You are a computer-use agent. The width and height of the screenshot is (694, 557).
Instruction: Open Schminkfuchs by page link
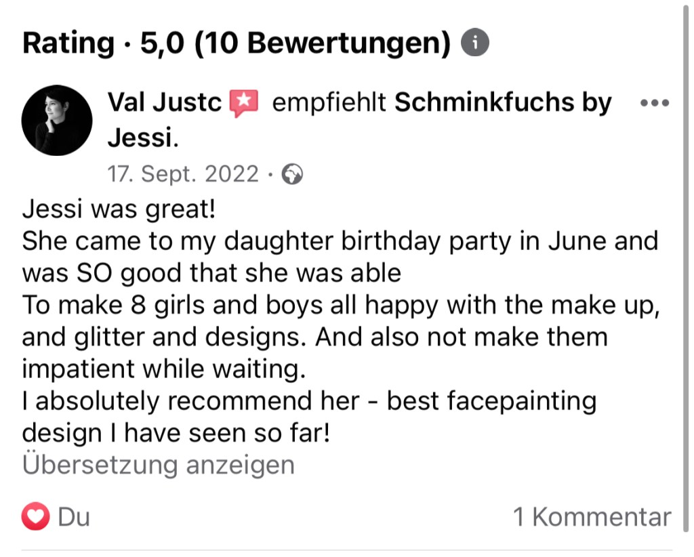[x=503, y=103]
